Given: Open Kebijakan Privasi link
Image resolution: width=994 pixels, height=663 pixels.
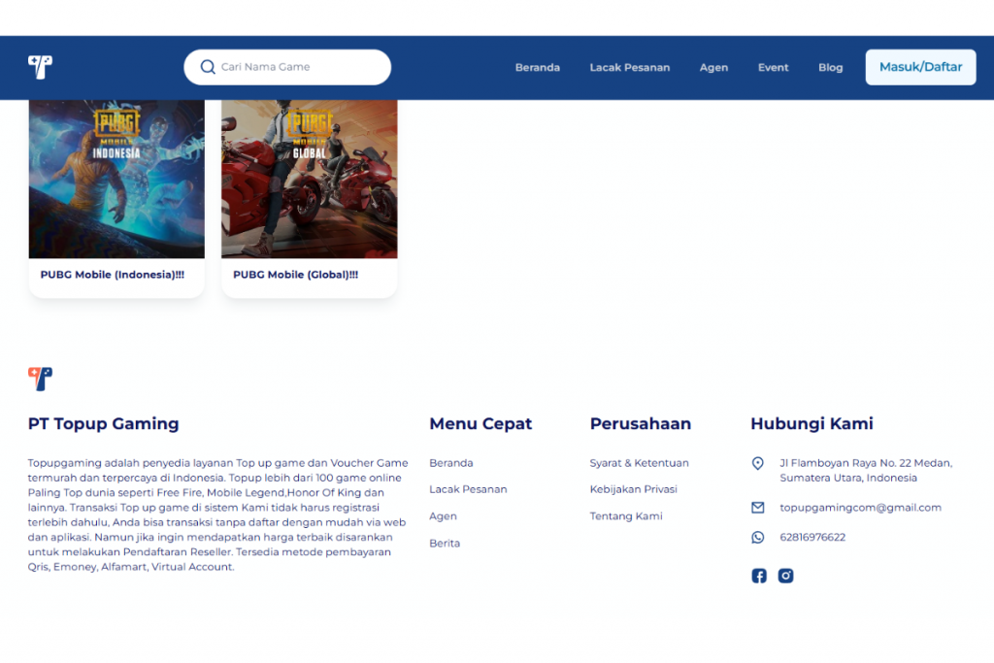Looking at the screenshot, I should point(633,489).
